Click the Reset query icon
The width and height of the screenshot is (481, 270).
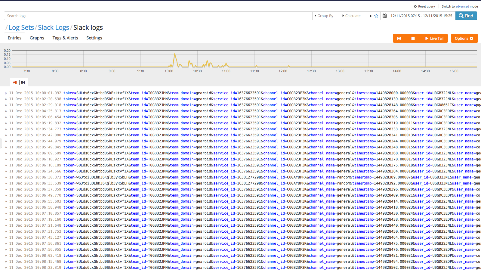pyautogui.click(x=415, y=6)
